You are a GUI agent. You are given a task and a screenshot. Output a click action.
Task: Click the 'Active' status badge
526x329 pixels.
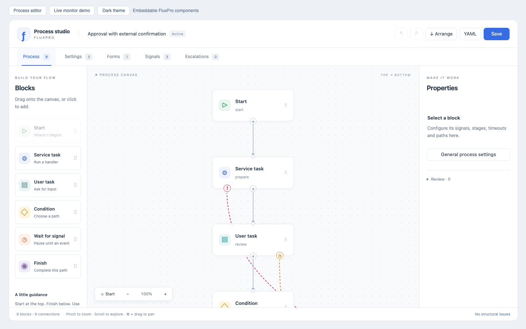coord(178,34)
